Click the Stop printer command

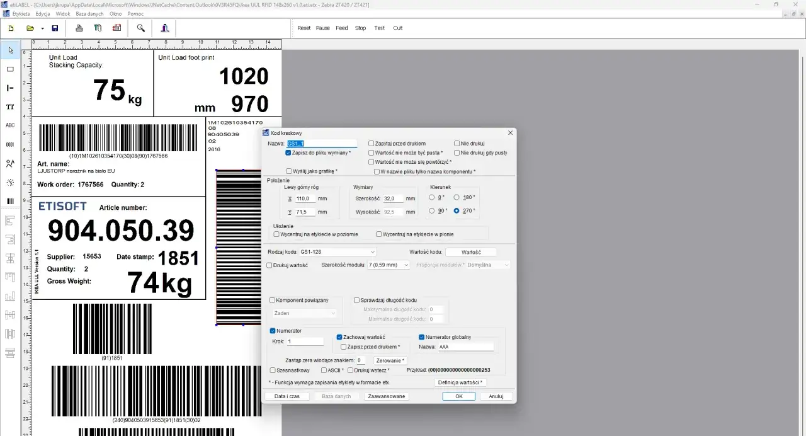click(x=360, y=28)
